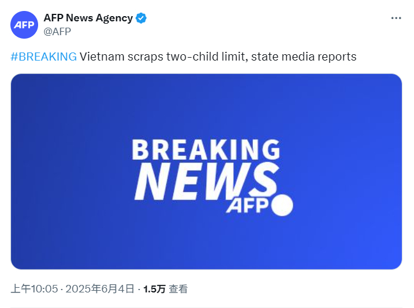Click the white AFP logo inside the image

tap(247, 205)
